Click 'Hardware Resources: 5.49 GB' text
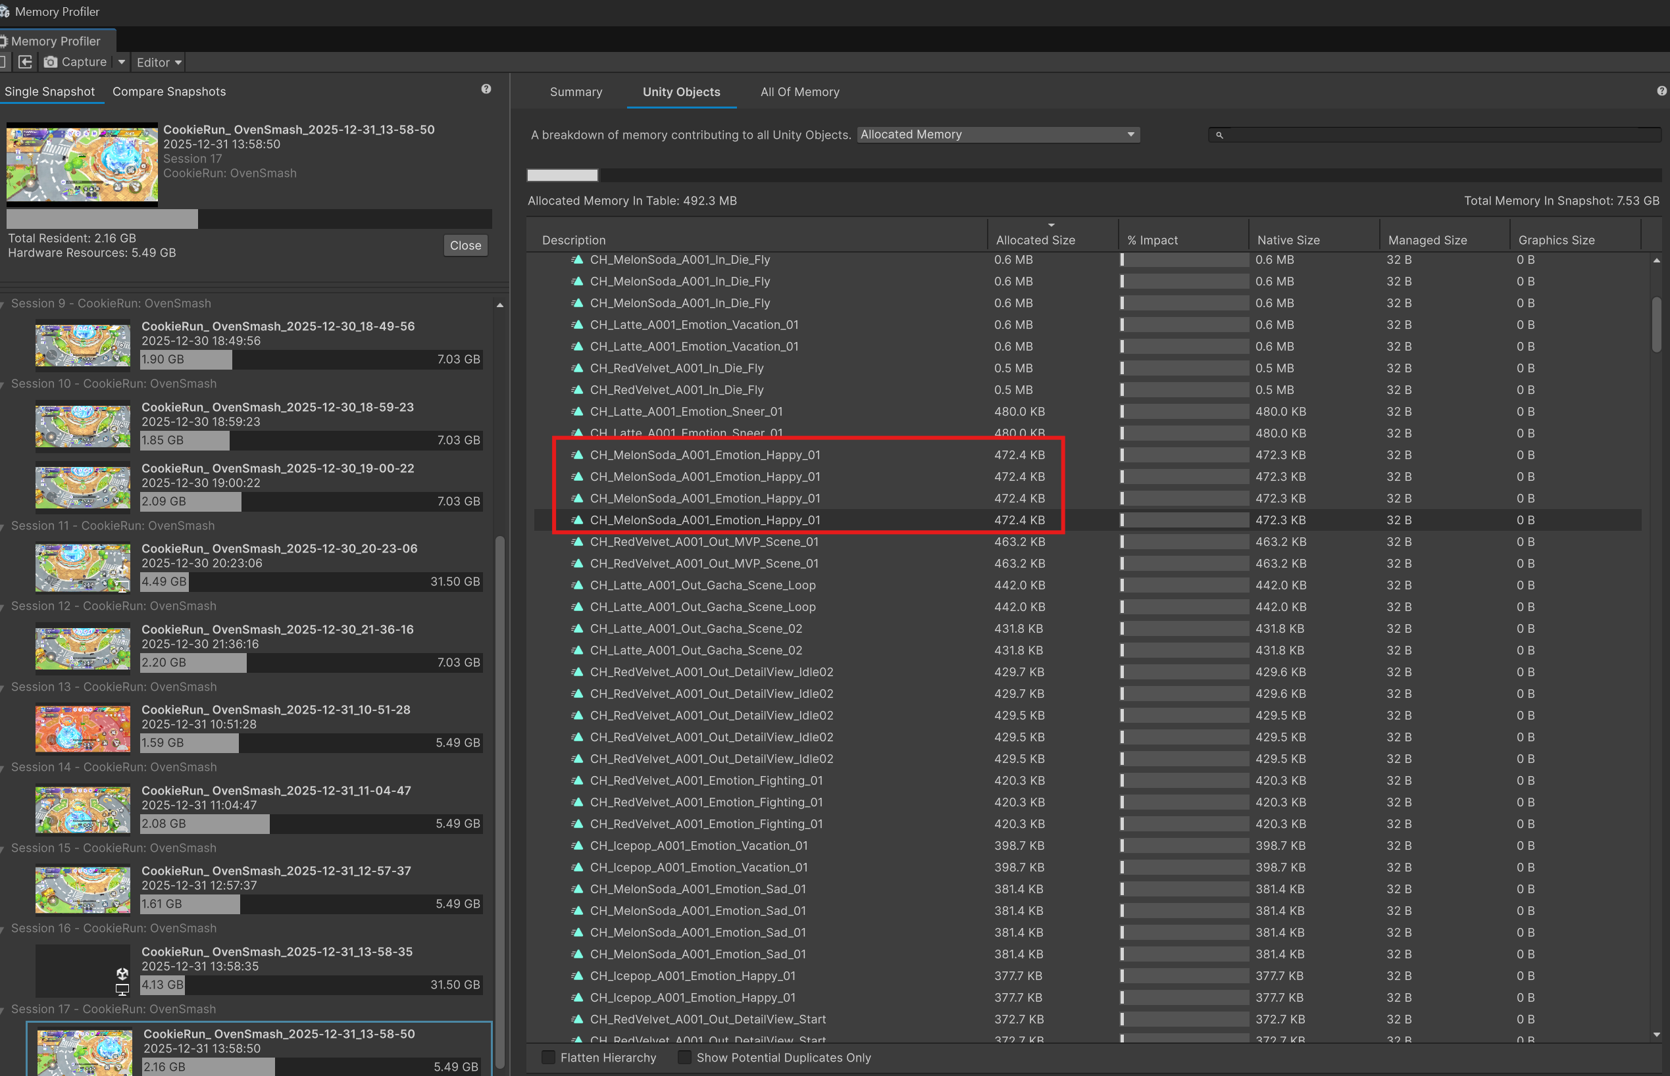The width and height of the screenshot is (1670, 1076). tap(91, 253)
